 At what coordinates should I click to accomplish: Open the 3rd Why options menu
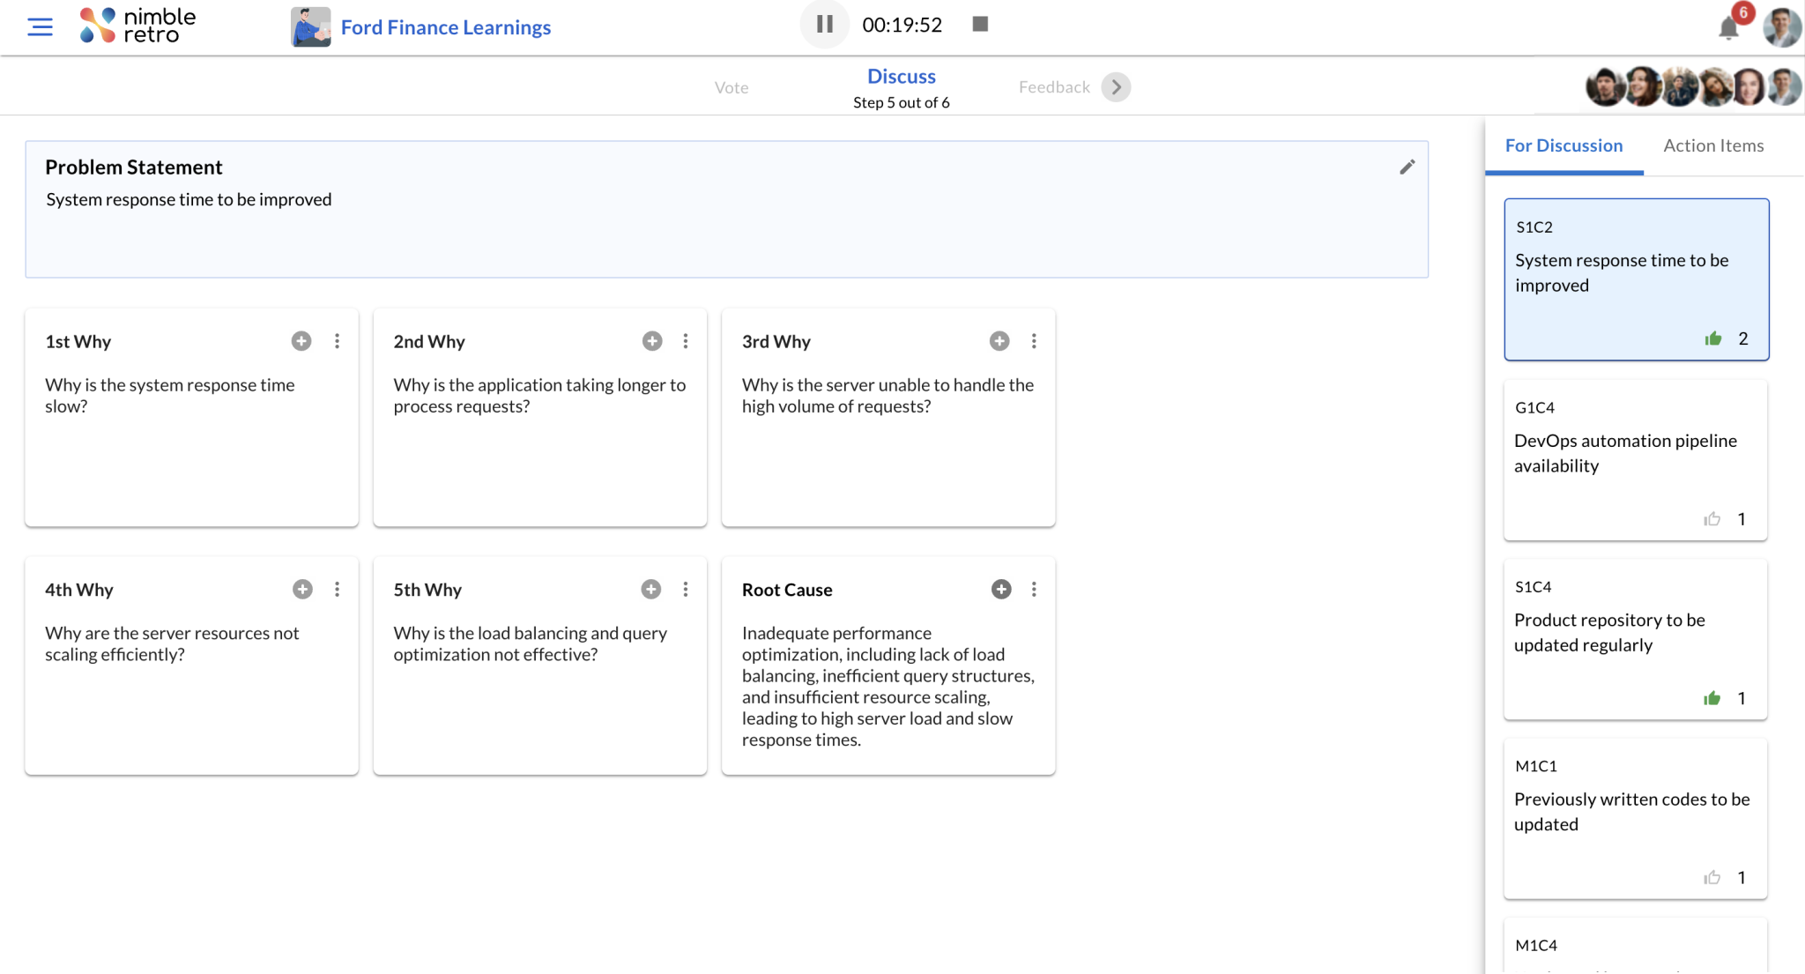tap(1034, 341)
